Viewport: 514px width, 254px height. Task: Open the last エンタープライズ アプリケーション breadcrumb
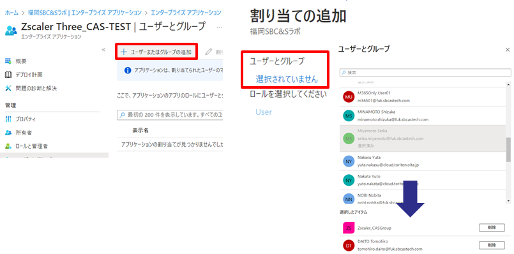(x=186, y=13)
